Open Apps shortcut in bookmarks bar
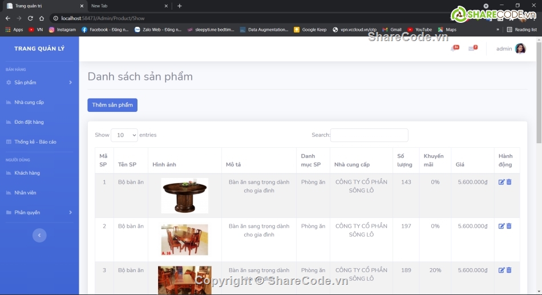The width and height of the screenshot is (542, 295). point(14,30)
